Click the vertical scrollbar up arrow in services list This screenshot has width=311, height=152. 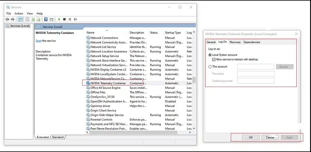pos(194,32)
